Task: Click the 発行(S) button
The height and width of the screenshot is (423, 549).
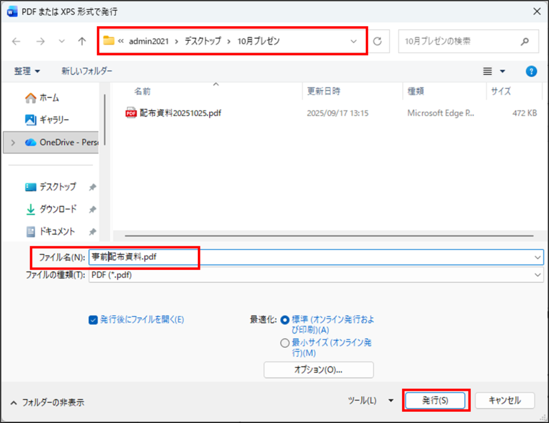Action: pyautogui.click(x=435, y=400)
